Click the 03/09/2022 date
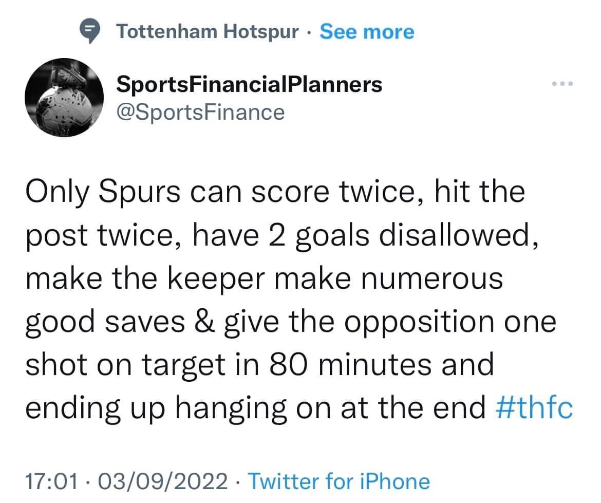The image size is (601, 503). [x=163, y=481]
